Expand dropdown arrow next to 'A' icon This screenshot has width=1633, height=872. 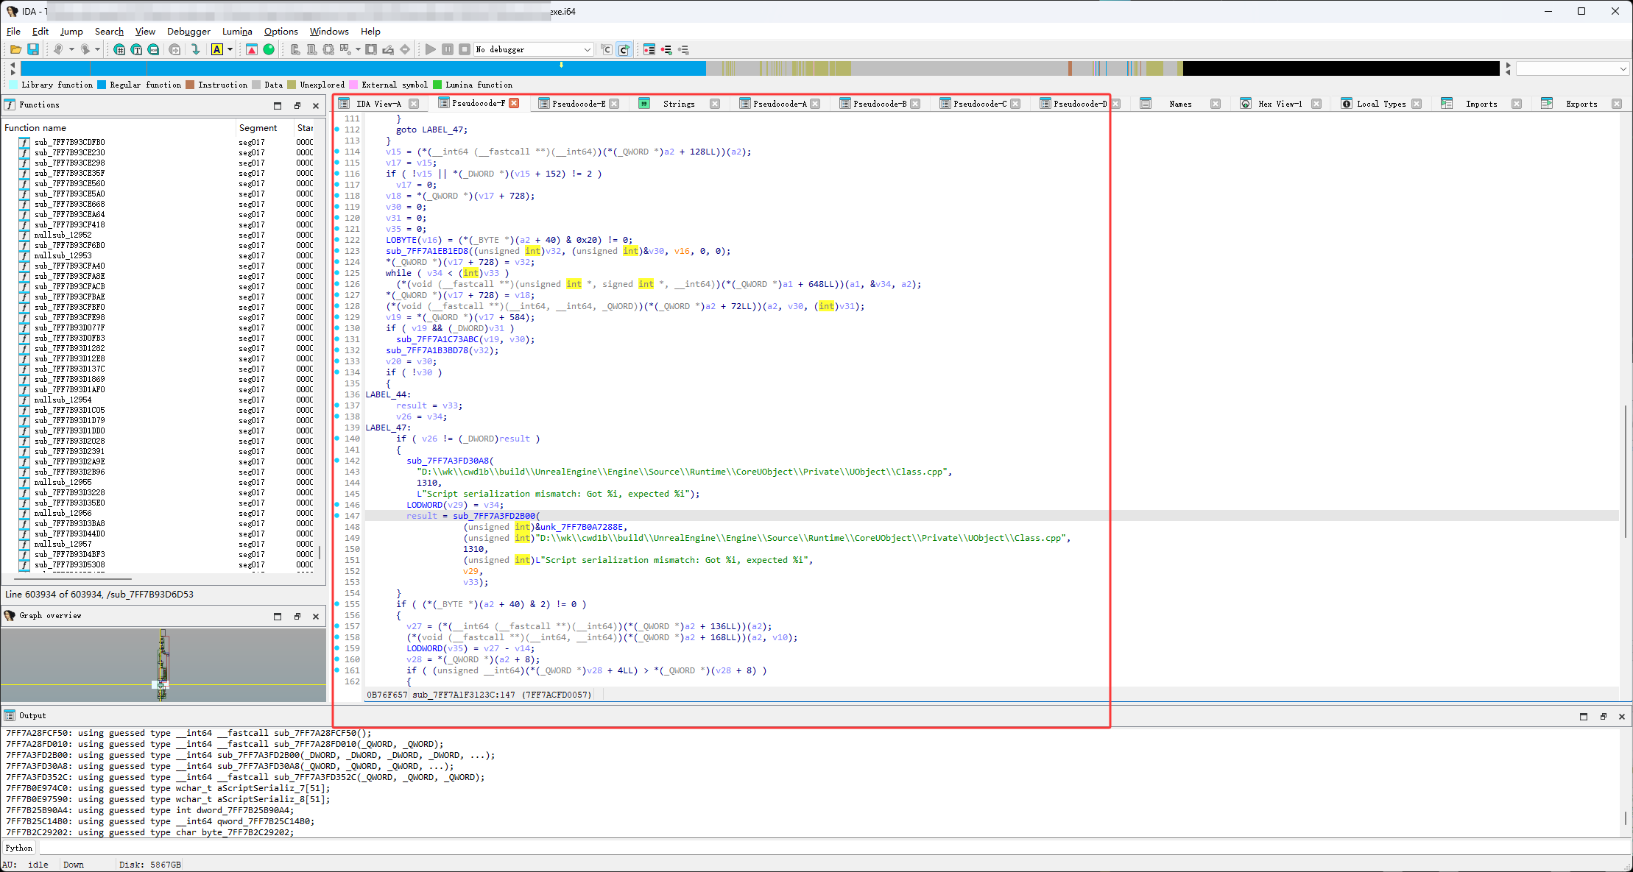[230, 49]
